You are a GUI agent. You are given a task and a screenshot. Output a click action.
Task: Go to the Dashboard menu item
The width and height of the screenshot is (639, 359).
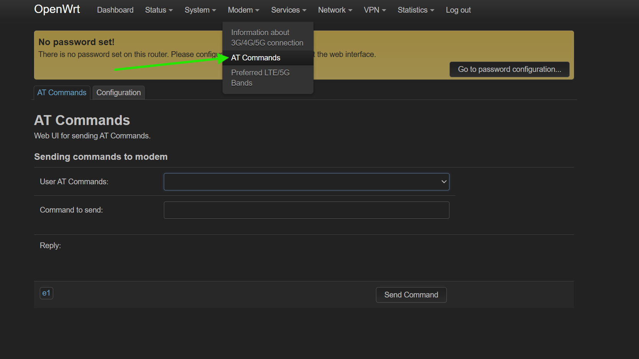[x=115, y=10]
